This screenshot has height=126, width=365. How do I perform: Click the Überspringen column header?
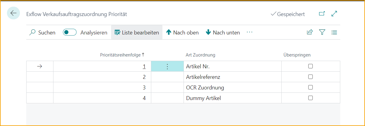tap(297, 55)
